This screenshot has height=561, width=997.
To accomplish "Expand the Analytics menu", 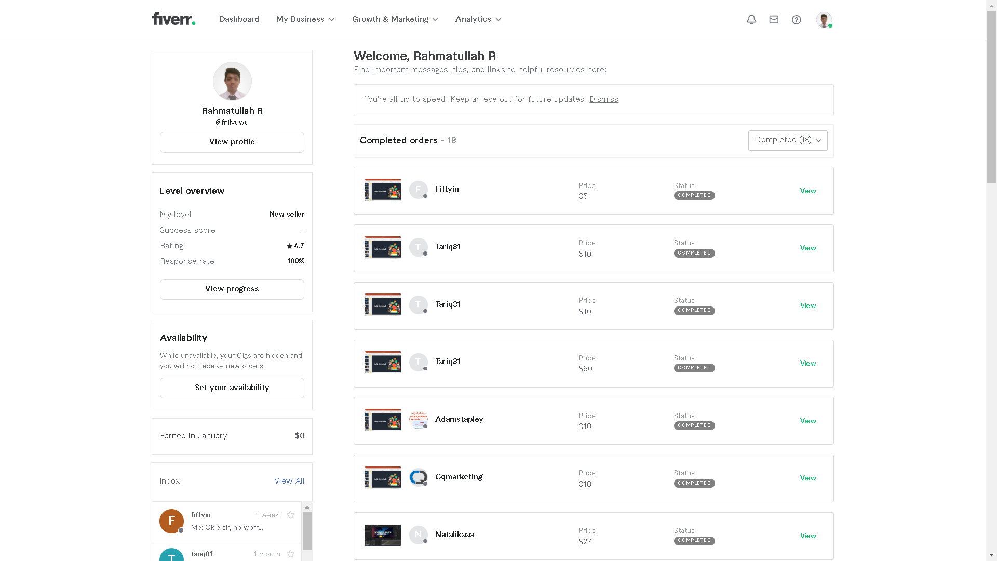I will point(478,19).
